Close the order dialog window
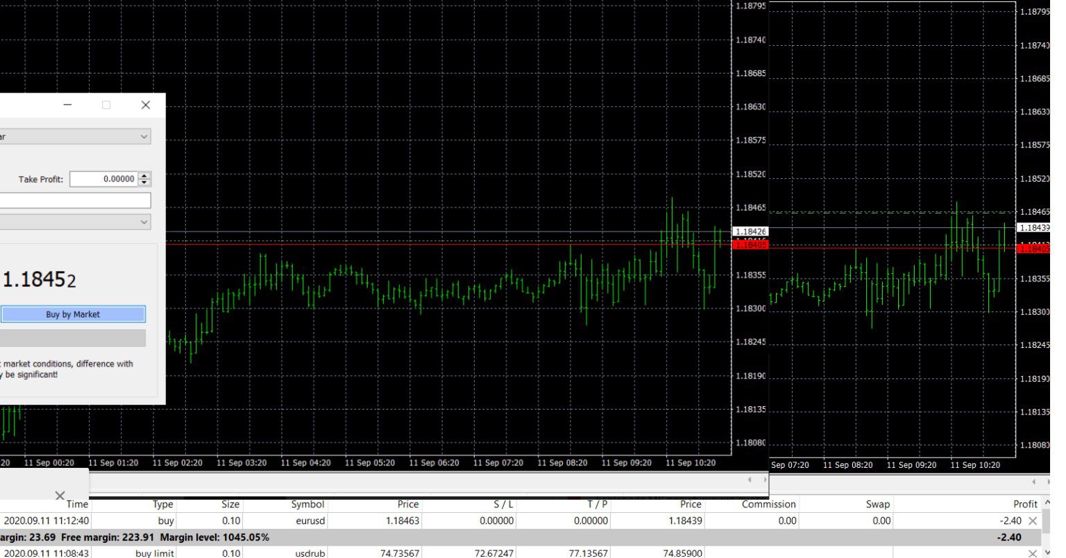Viewport: 1066px width, 558px height. click(145, 105)
